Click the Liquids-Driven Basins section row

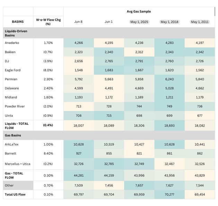click(x=109, y=33)
